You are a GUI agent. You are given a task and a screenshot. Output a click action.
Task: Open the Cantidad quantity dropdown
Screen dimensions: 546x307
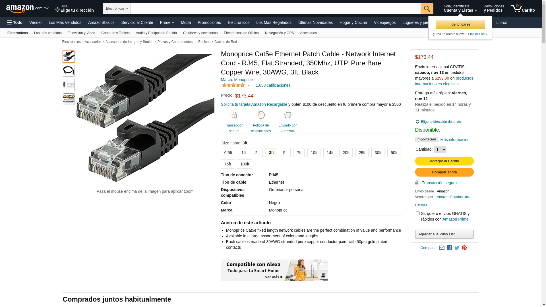coord(440,150)
